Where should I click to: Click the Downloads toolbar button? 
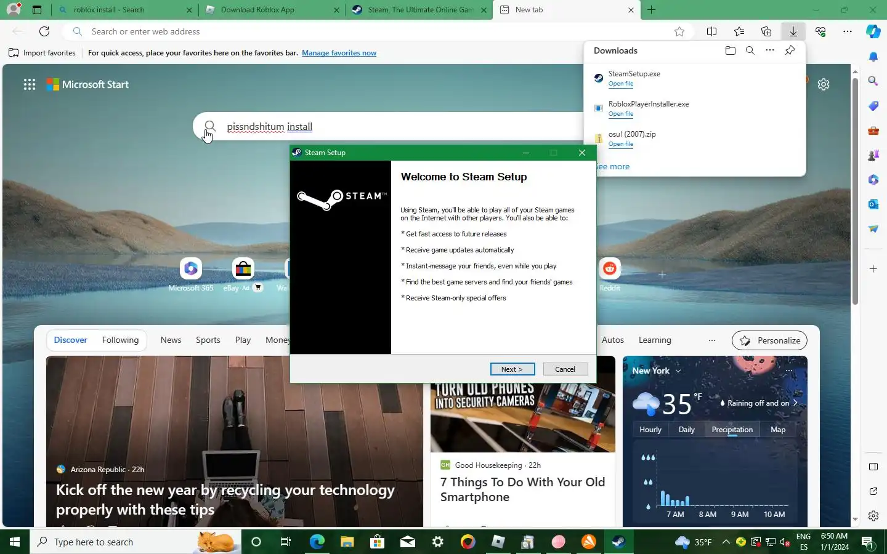click(793, 31)
